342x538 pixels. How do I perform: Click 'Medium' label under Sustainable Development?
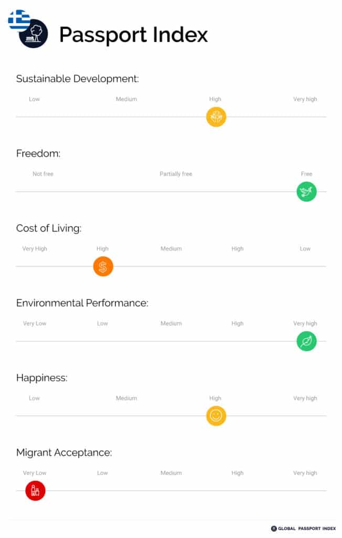tap(126, 99)
